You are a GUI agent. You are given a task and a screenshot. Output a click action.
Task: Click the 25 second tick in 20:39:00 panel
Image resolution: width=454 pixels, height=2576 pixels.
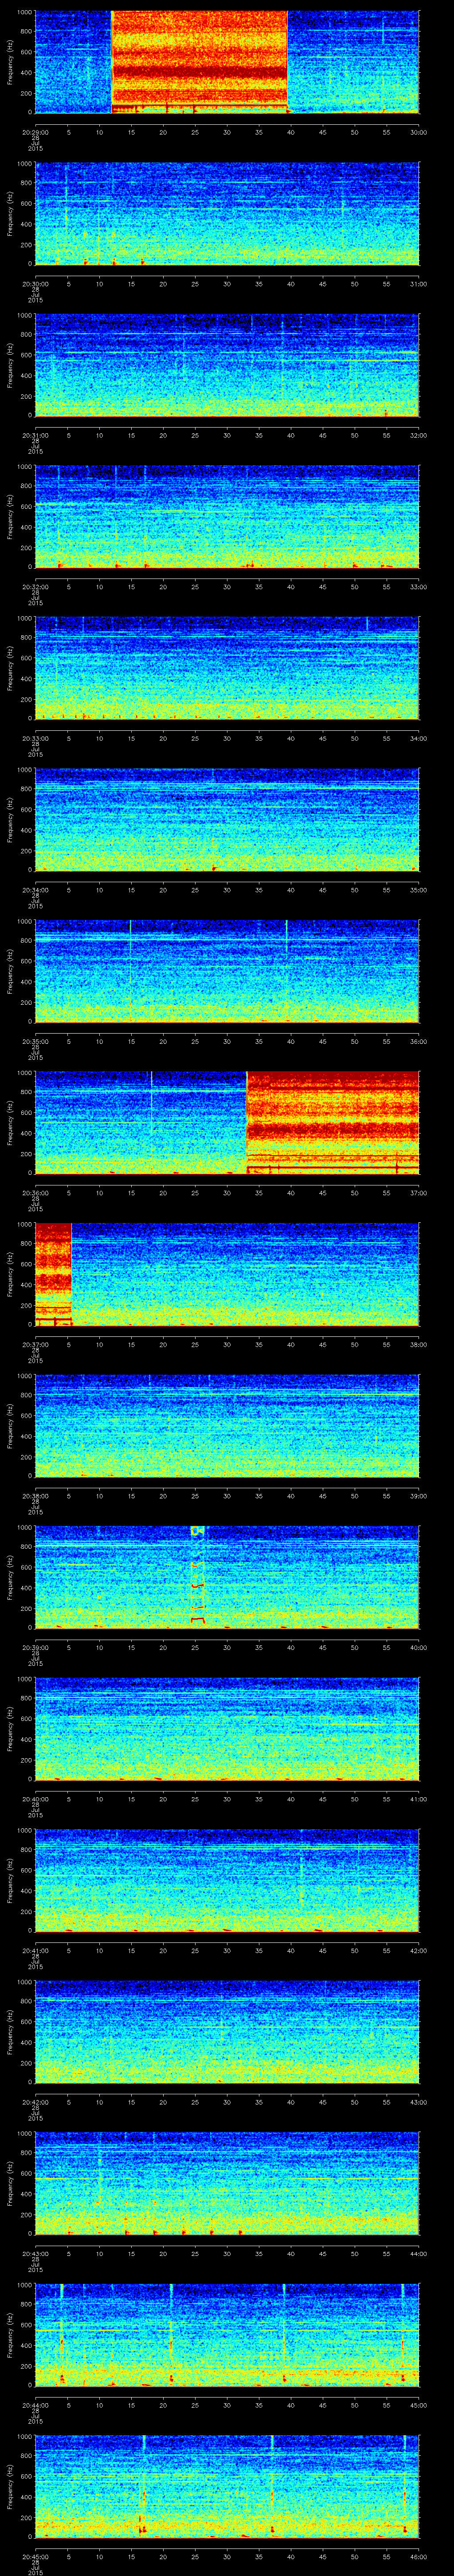pyautogui.click(x=196, y=1647)
